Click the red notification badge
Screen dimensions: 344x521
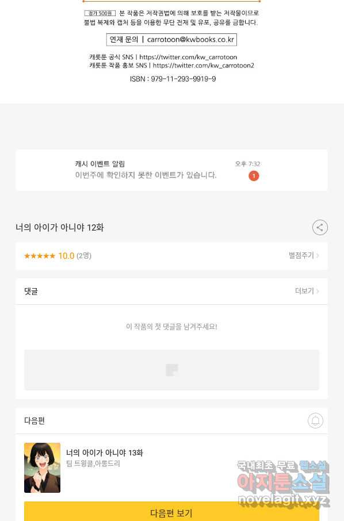click(254, 176)
